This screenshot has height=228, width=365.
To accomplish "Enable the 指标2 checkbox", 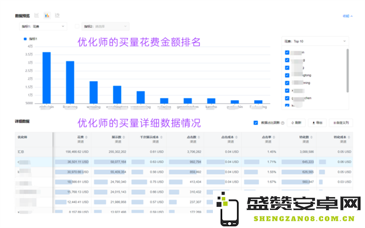I will [77, 27].
